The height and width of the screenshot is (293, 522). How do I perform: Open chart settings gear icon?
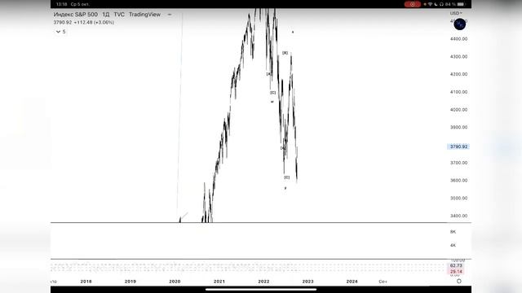point(458,281)
